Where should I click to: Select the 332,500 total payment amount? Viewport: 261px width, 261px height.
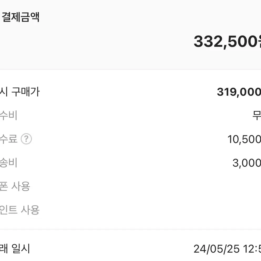click(227, 42)
